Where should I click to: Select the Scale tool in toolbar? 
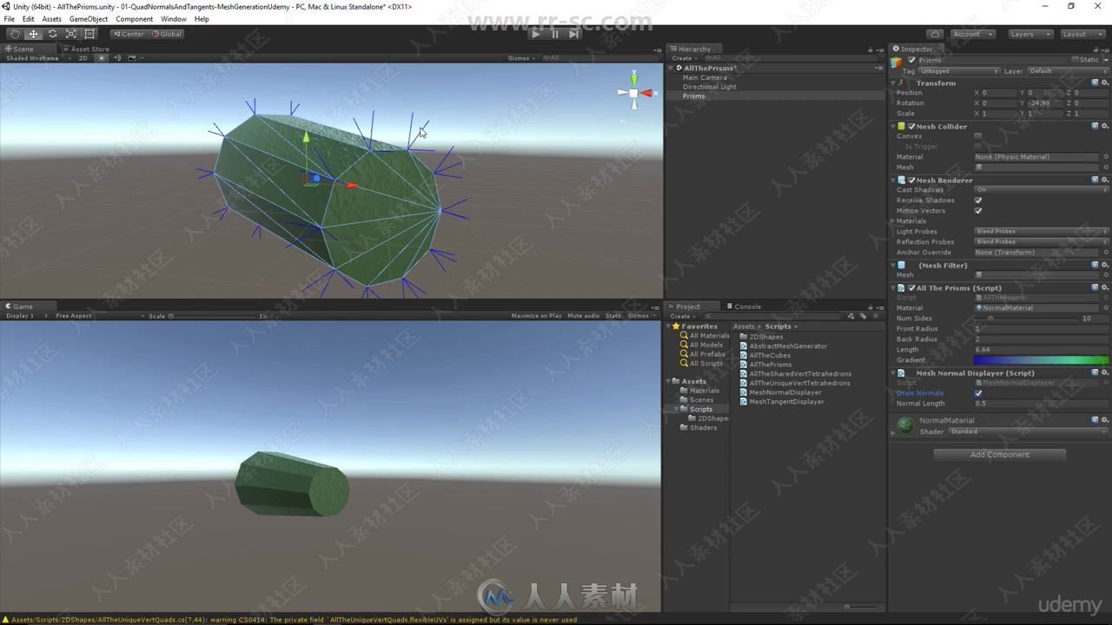(x=71, y=34)
